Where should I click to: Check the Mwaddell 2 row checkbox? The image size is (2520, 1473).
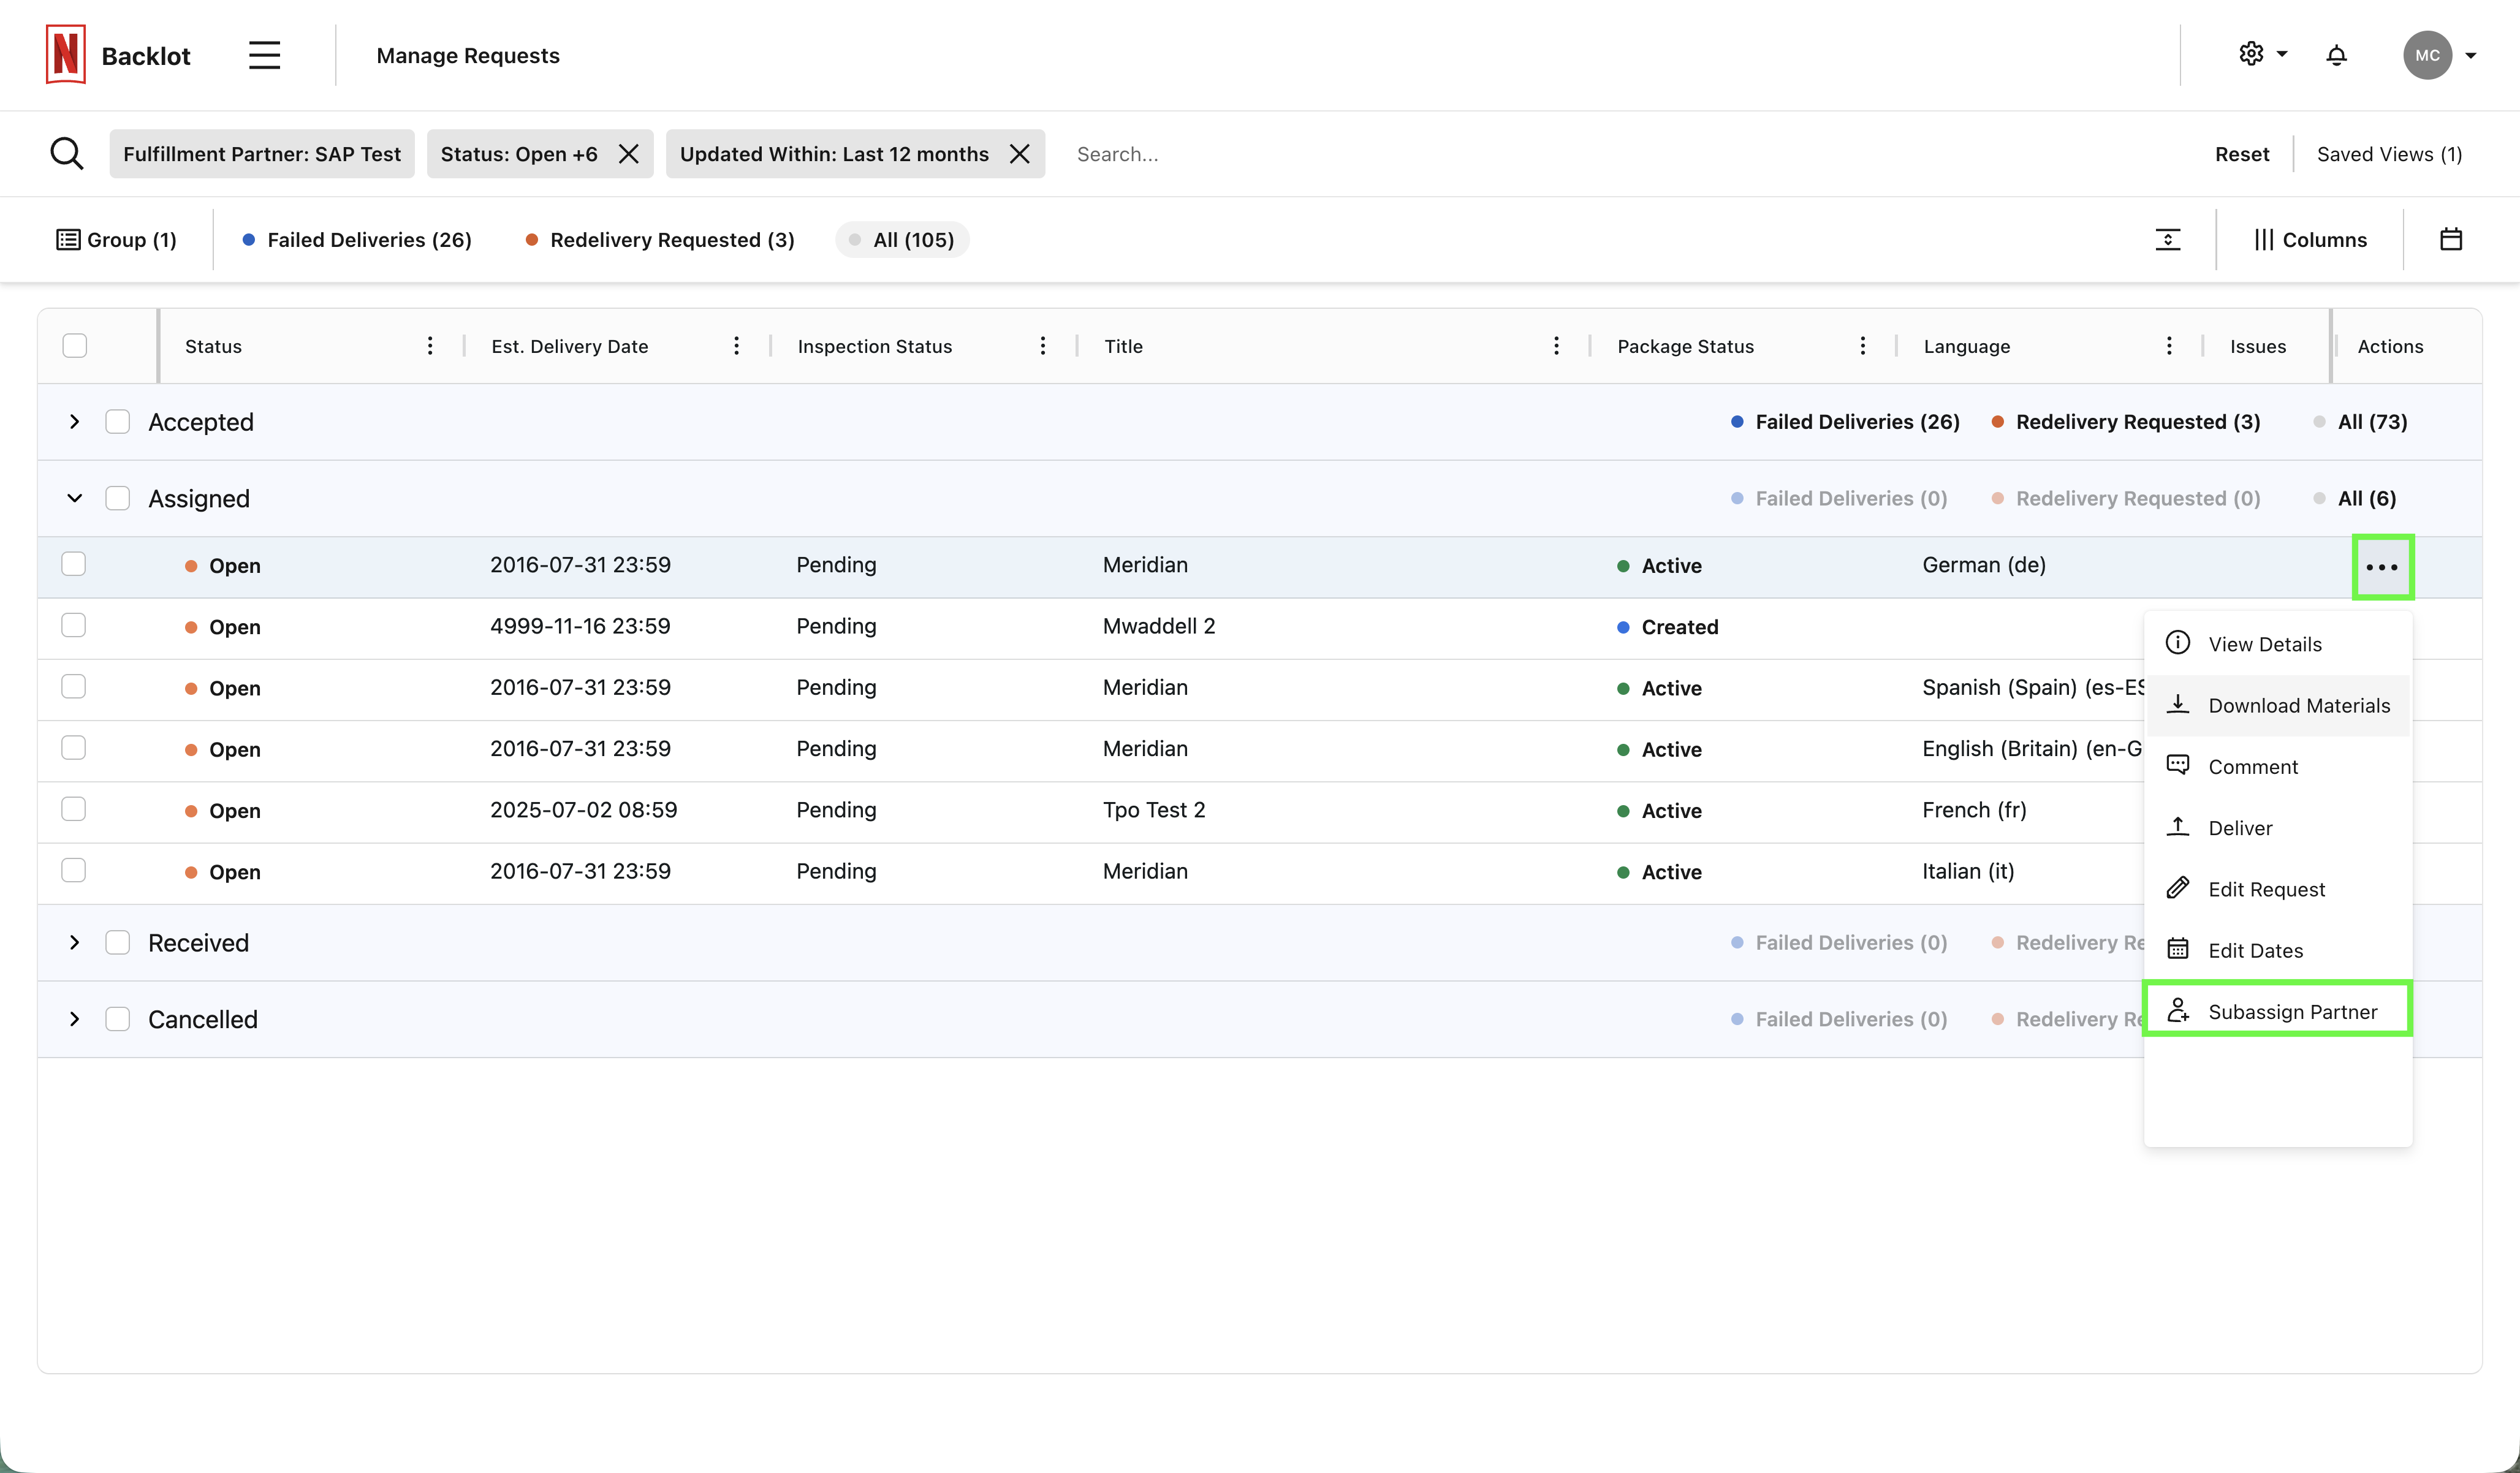74,626
